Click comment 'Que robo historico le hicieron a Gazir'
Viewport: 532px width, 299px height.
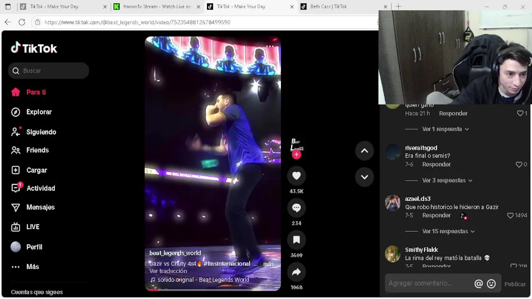pos(452,207)
